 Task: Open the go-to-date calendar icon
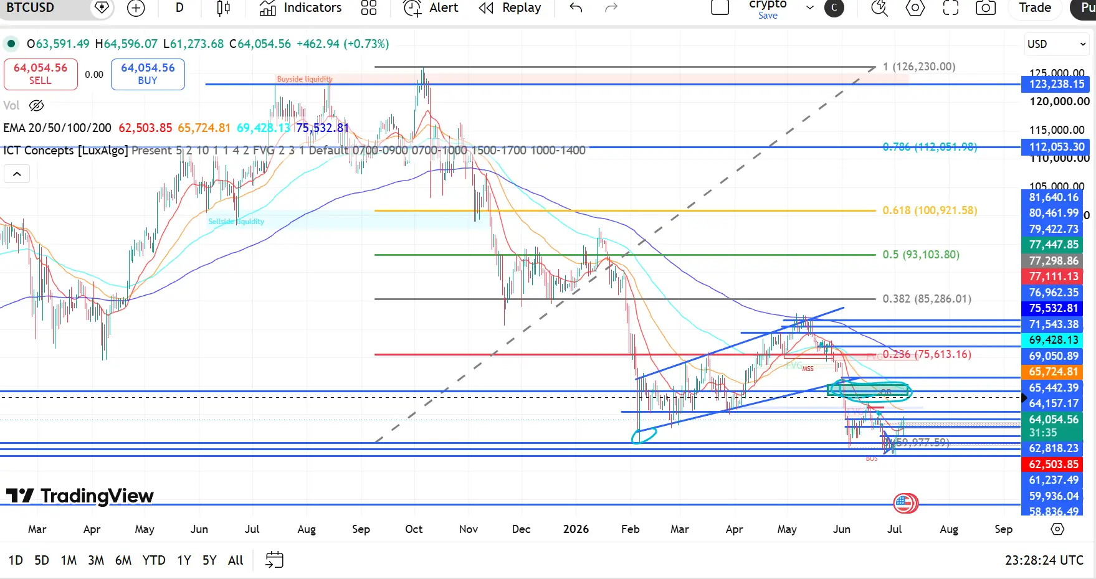click(x=274, y=560)
